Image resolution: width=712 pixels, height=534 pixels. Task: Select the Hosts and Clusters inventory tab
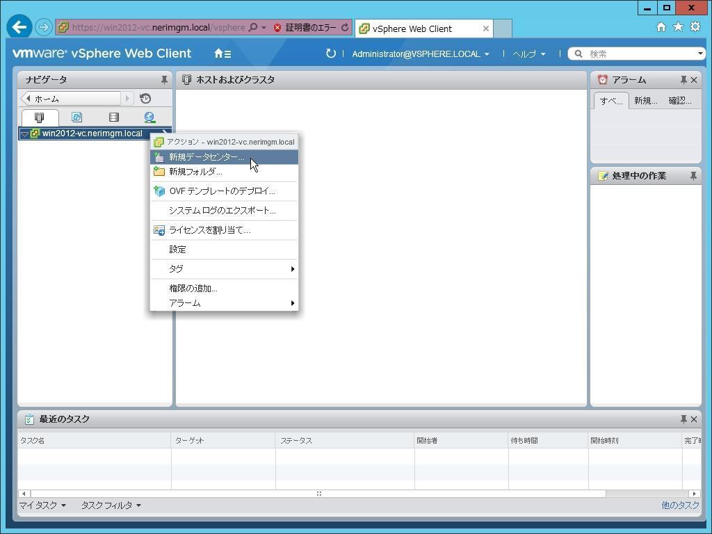pos(40,118)
